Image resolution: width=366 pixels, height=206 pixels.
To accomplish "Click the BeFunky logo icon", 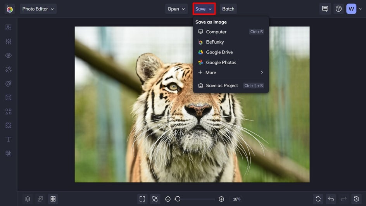I will 10,9.
